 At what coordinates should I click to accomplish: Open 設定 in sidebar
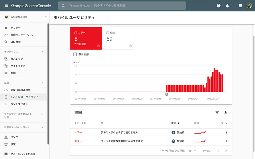coord(23,144)
